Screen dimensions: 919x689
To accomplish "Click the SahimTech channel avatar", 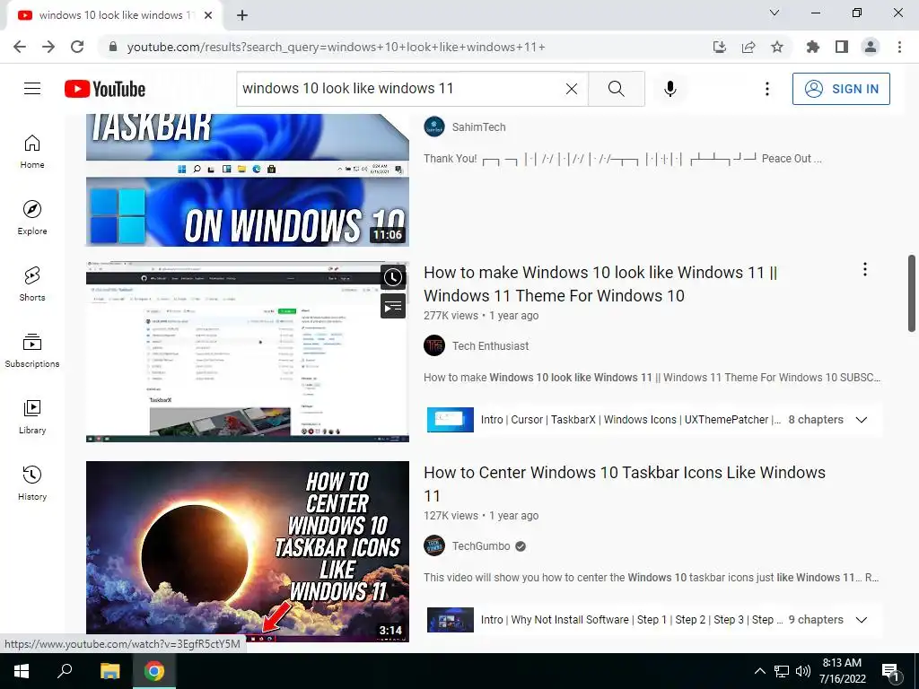I will pos(434,127).
